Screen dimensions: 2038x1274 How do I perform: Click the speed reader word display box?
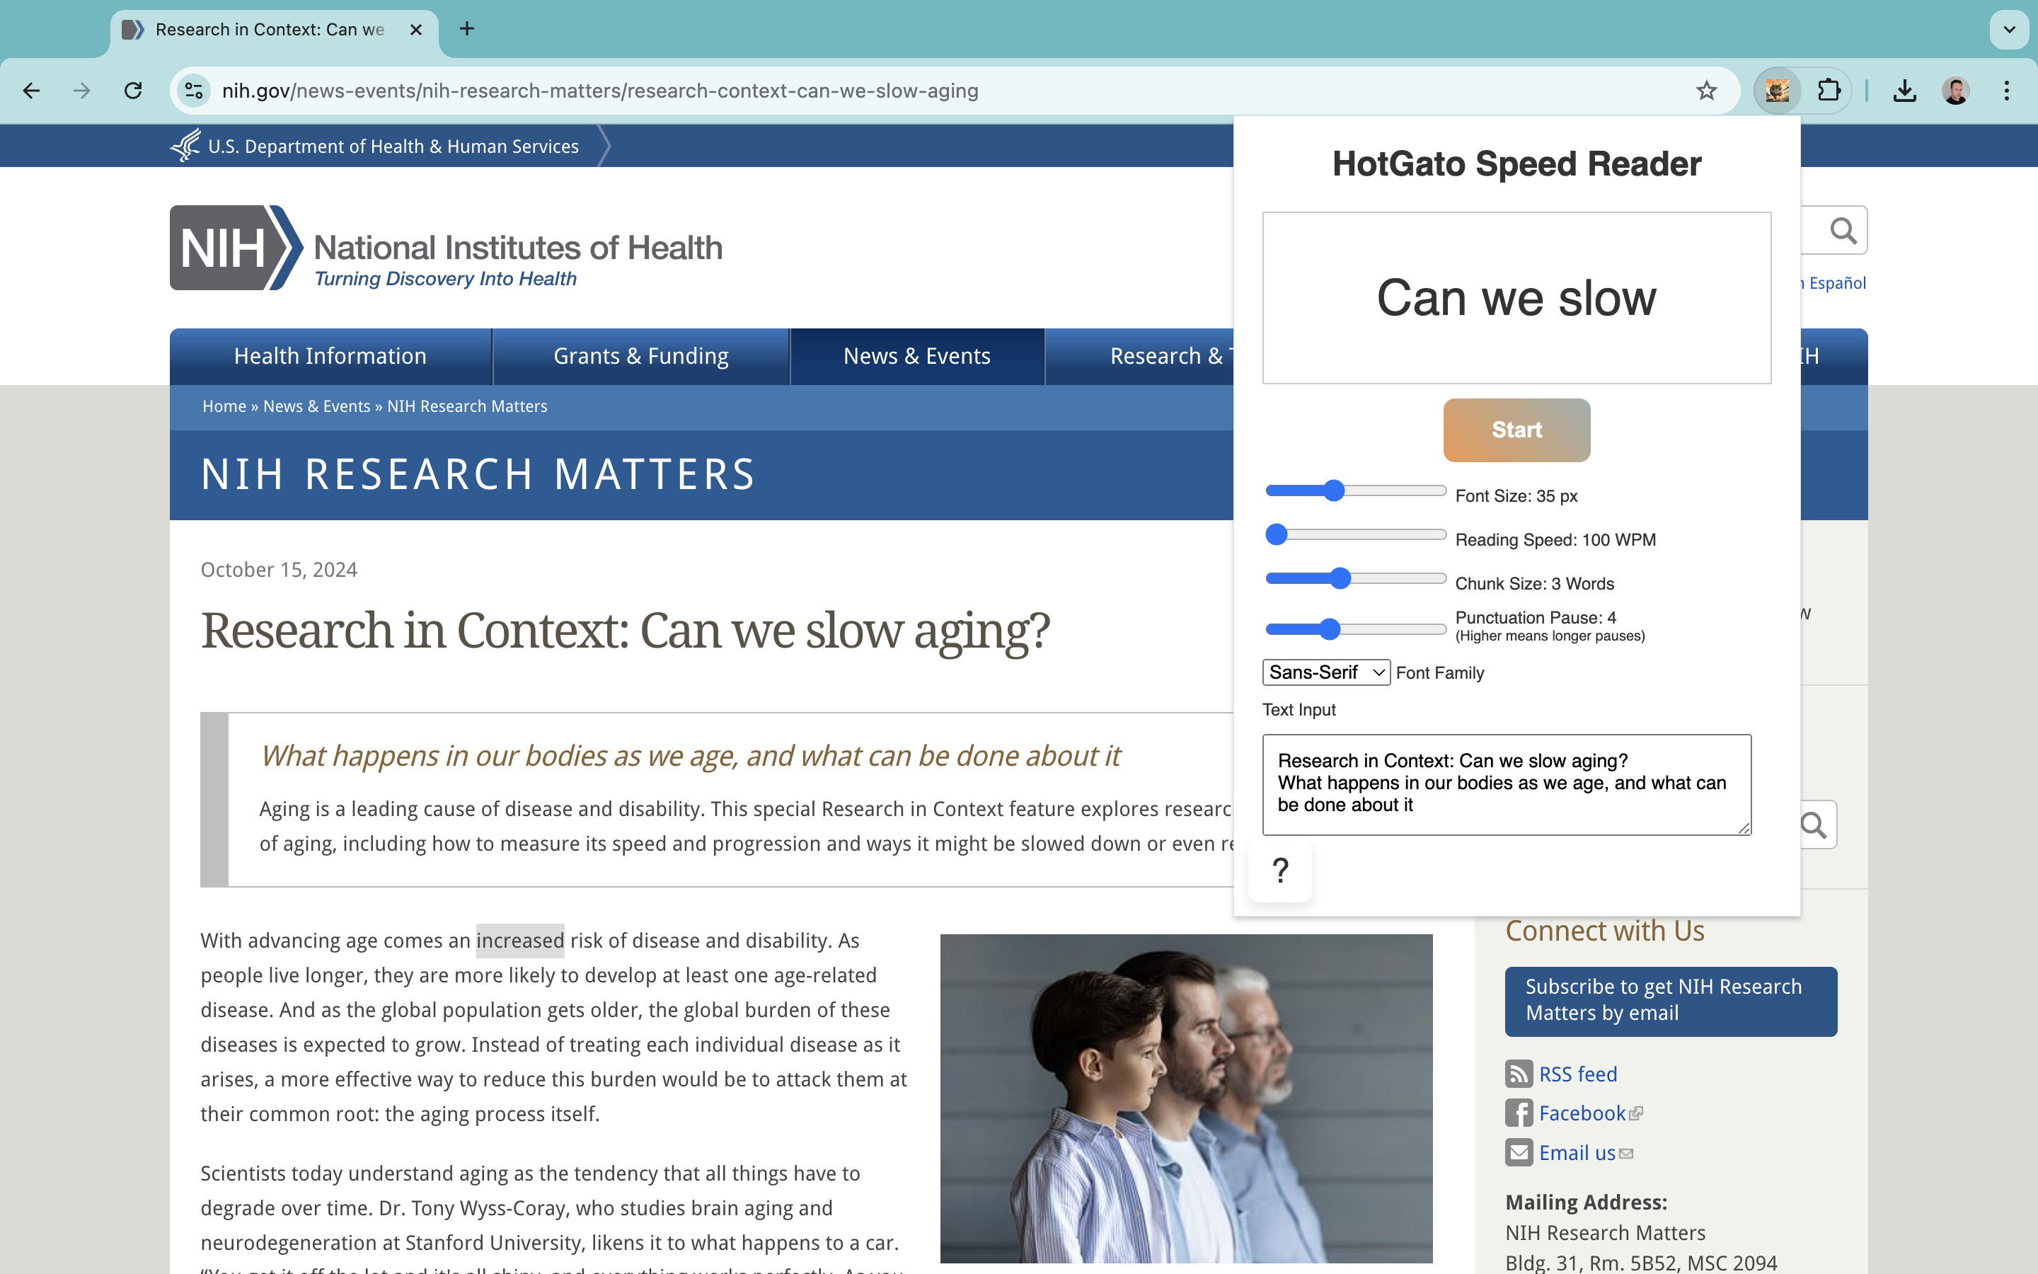click(1516, 298)
